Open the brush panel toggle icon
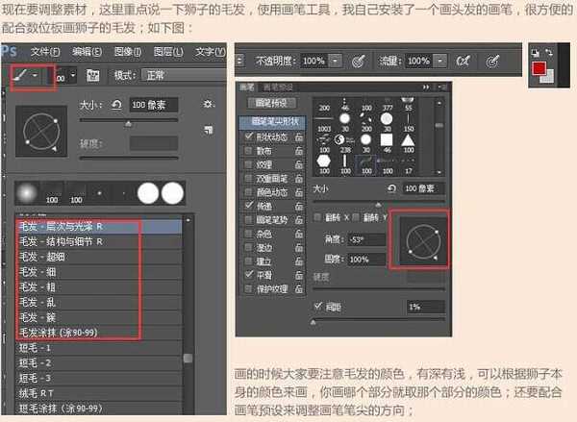577x422 pixels. pos(92,74)
